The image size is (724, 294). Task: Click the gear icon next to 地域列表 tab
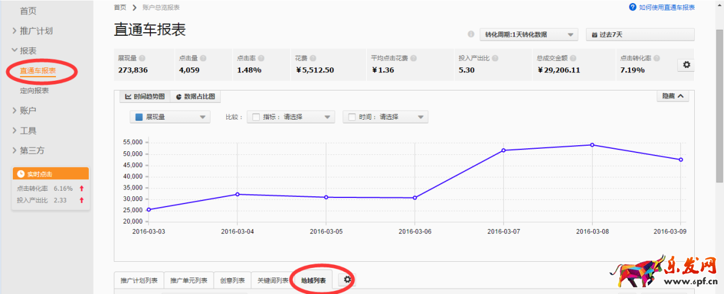347,279
